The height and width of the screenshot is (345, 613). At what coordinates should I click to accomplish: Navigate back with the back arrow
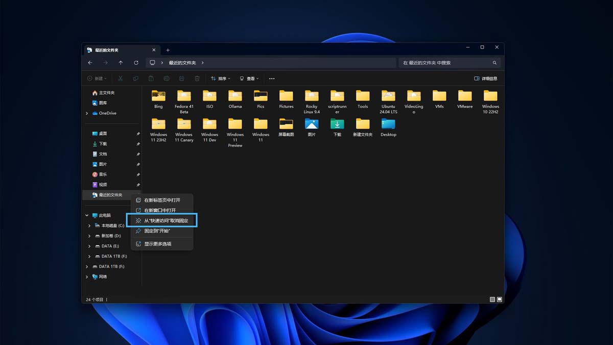click(x=90, y=63)
